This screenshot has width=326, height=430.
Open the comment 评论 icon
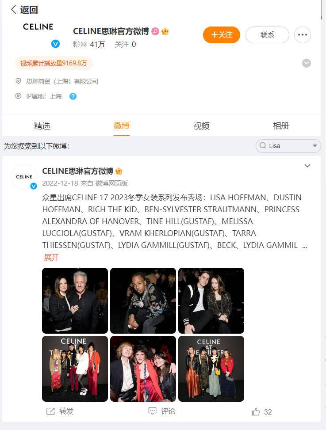tap(152, 411)
